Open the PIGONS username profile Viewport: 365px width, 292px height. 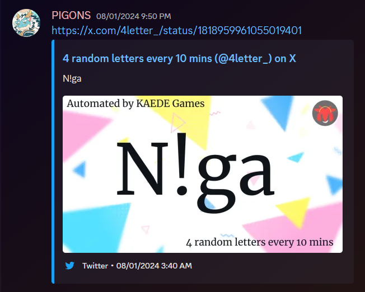pos(71,16)
